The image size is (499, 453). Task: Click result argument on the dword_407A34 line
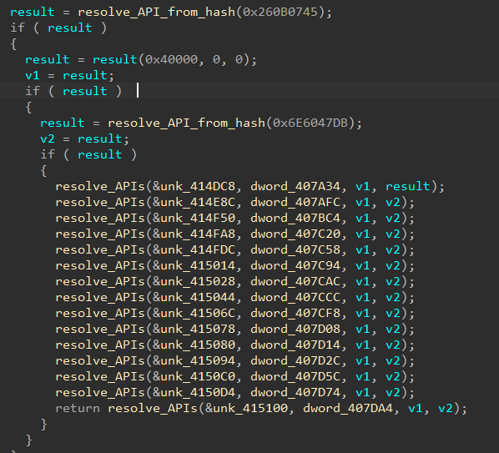pyautogui.click(x=408, y=186)
